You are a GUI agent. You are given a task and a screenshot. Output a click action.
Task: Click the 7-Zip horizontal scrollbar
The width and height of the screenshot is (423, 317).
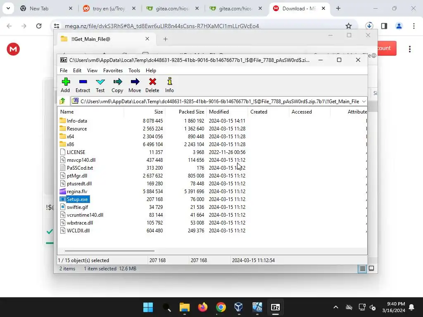tap(109, 251)
